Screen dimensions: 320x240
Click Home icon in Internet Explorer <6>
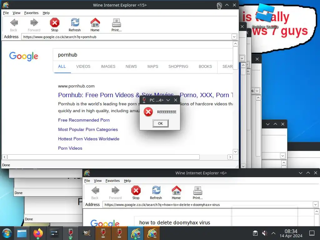(176, 190)
